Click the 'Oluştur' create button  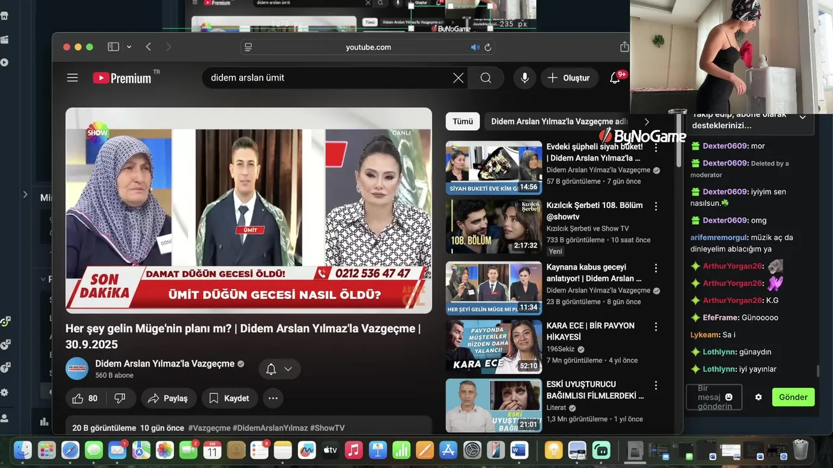tap(569, 78)
